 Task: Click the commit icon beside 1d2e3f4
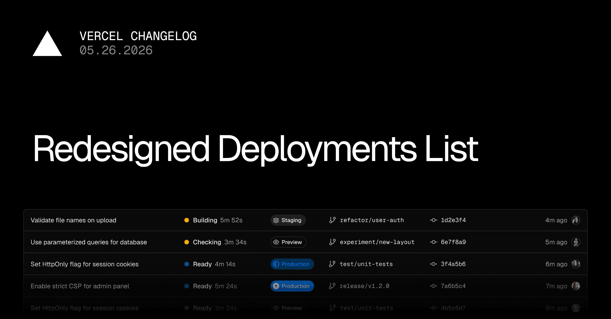434,220
